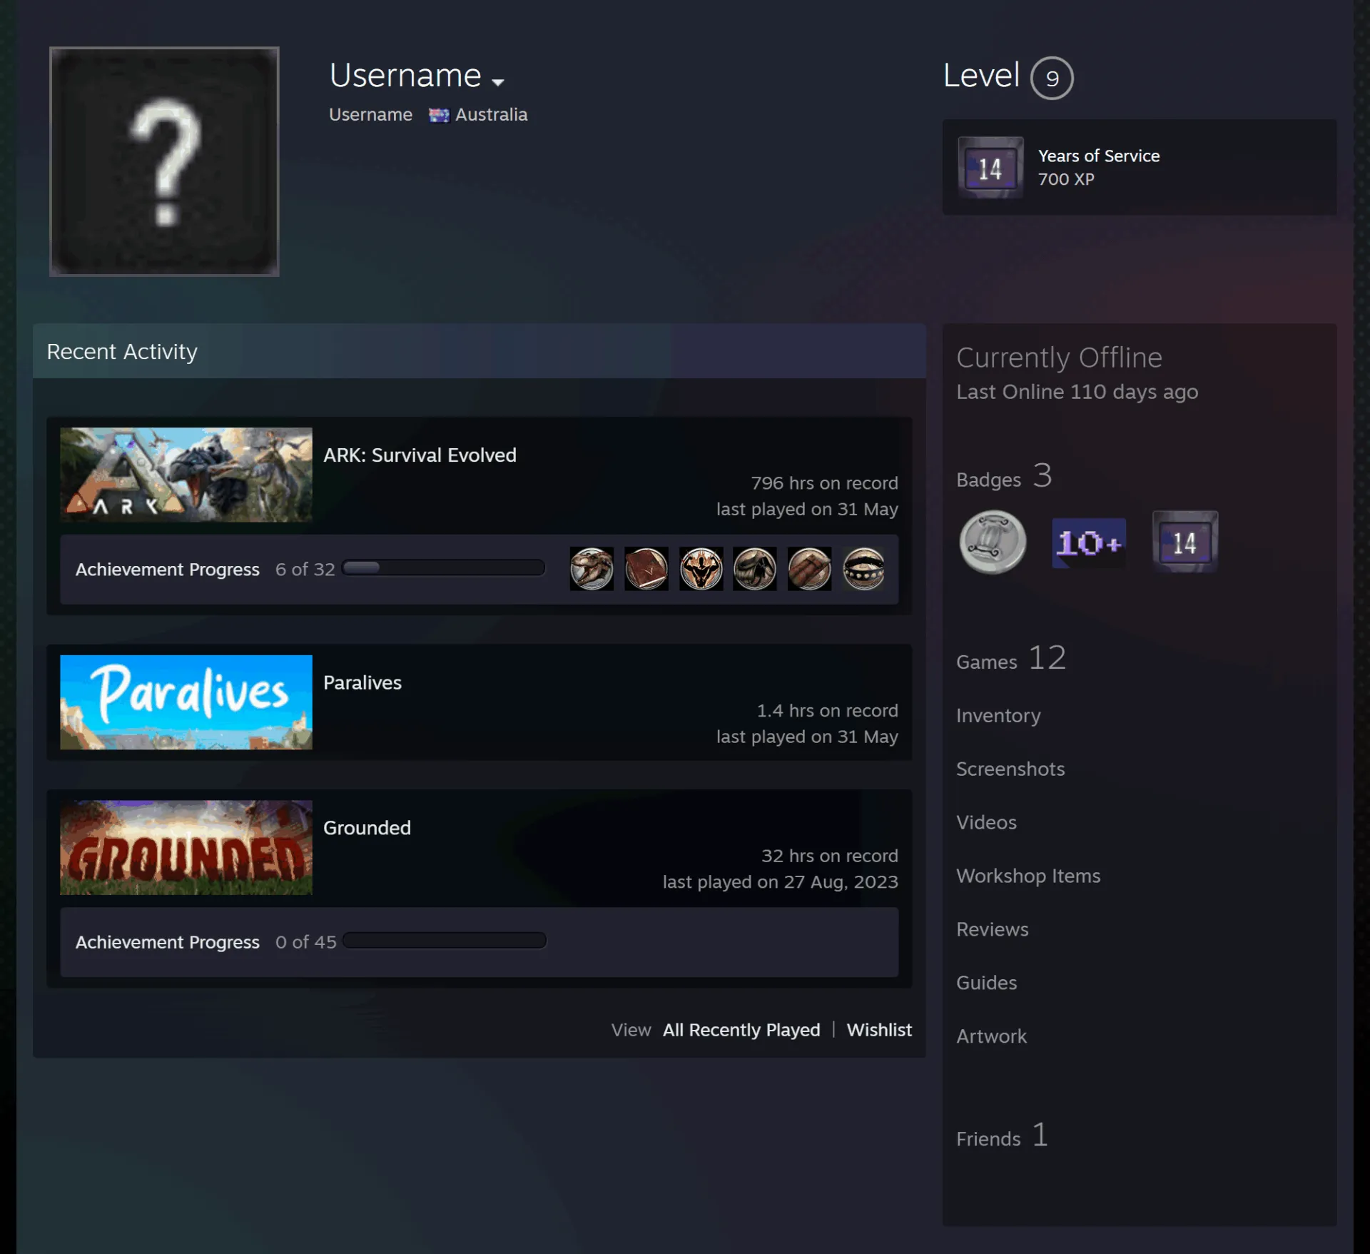Open the Reviews section
1370x1254 pixels.
click(992, 930)
